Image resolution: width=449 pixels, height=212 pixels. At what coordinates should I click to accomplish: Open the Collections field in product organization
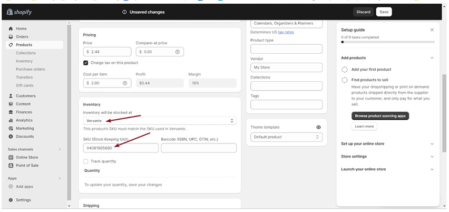click(286, 86)
